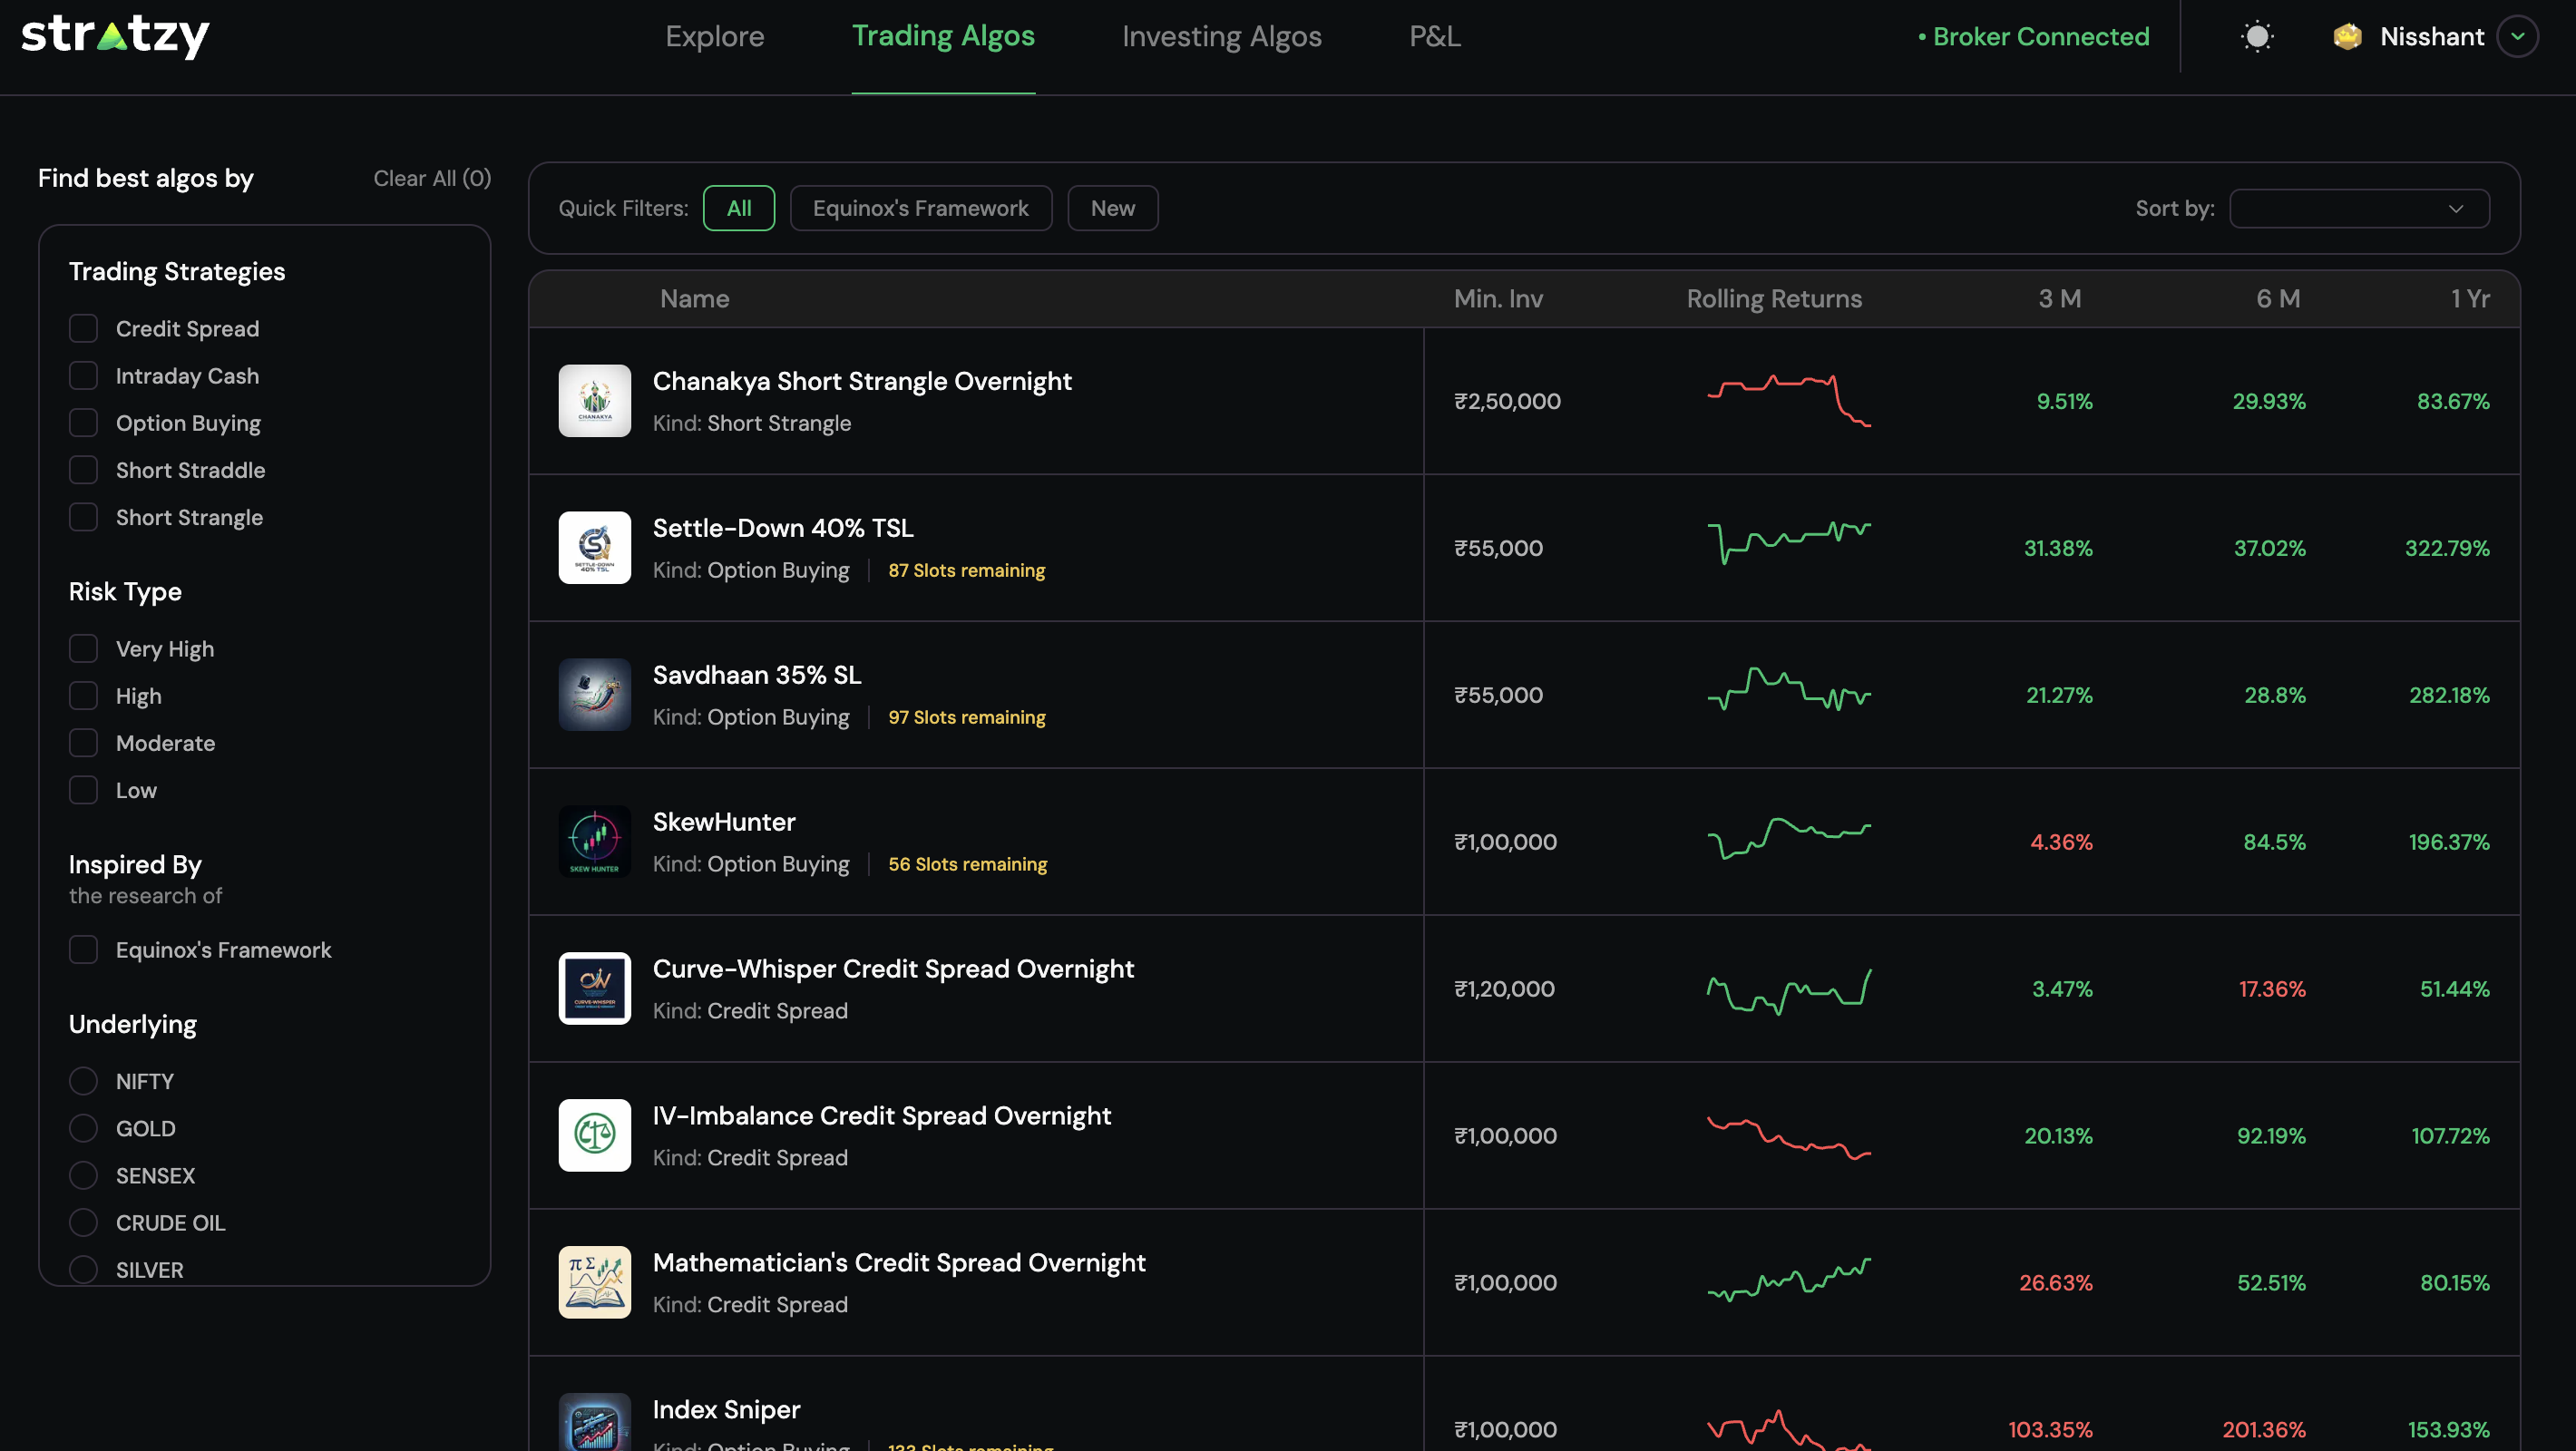Click the Curve-Whisper Credit Spread icon

click(x=594, y=989)
